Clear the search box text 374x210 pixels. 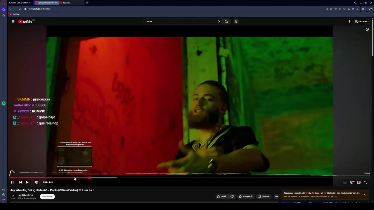pyautogui.click(x=219, y=21)
